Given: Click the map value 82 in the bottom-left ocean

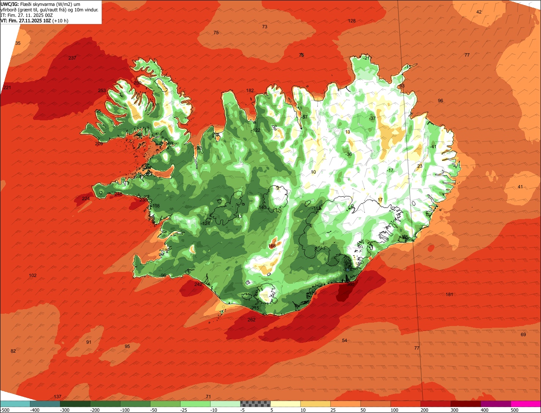Looking at the screenshot, I should [x=13, y=351].
